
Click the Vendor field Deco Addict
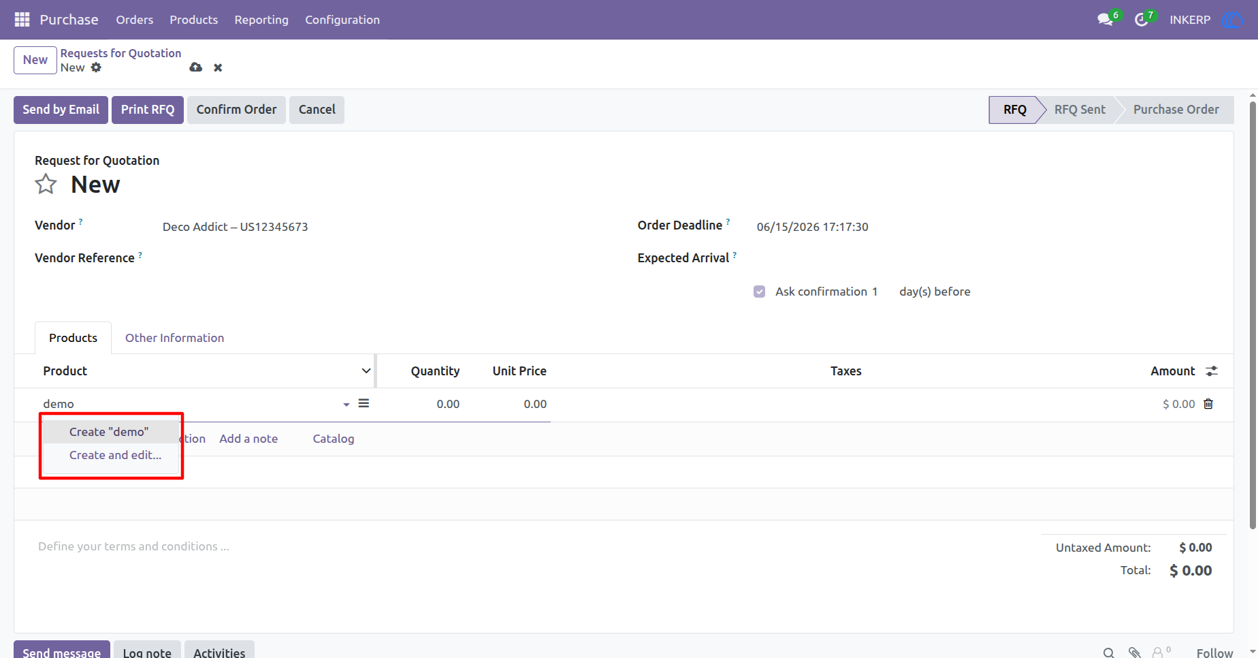(235, 227)
